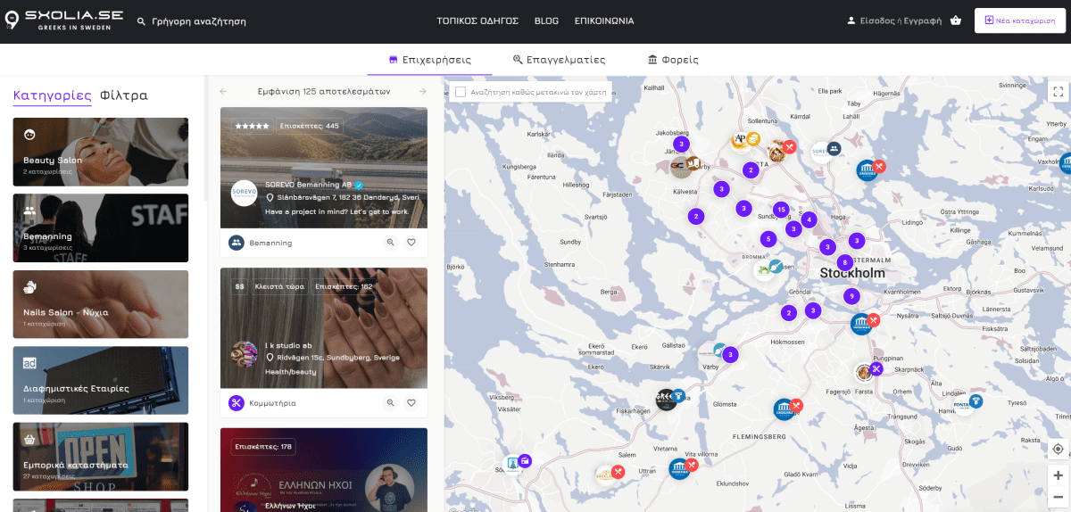Favorite the l k studio ab listing

tap(411, 403)
